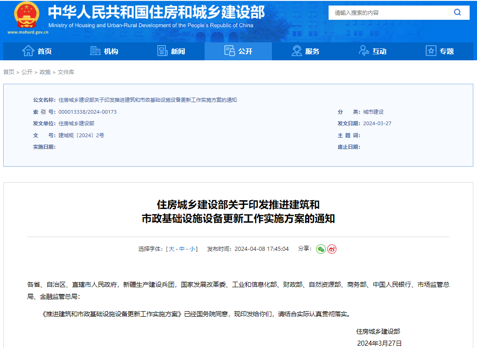The image size is (477, 348).
Task: Share the article via the Weibo icon
Action: coord(332,249)
